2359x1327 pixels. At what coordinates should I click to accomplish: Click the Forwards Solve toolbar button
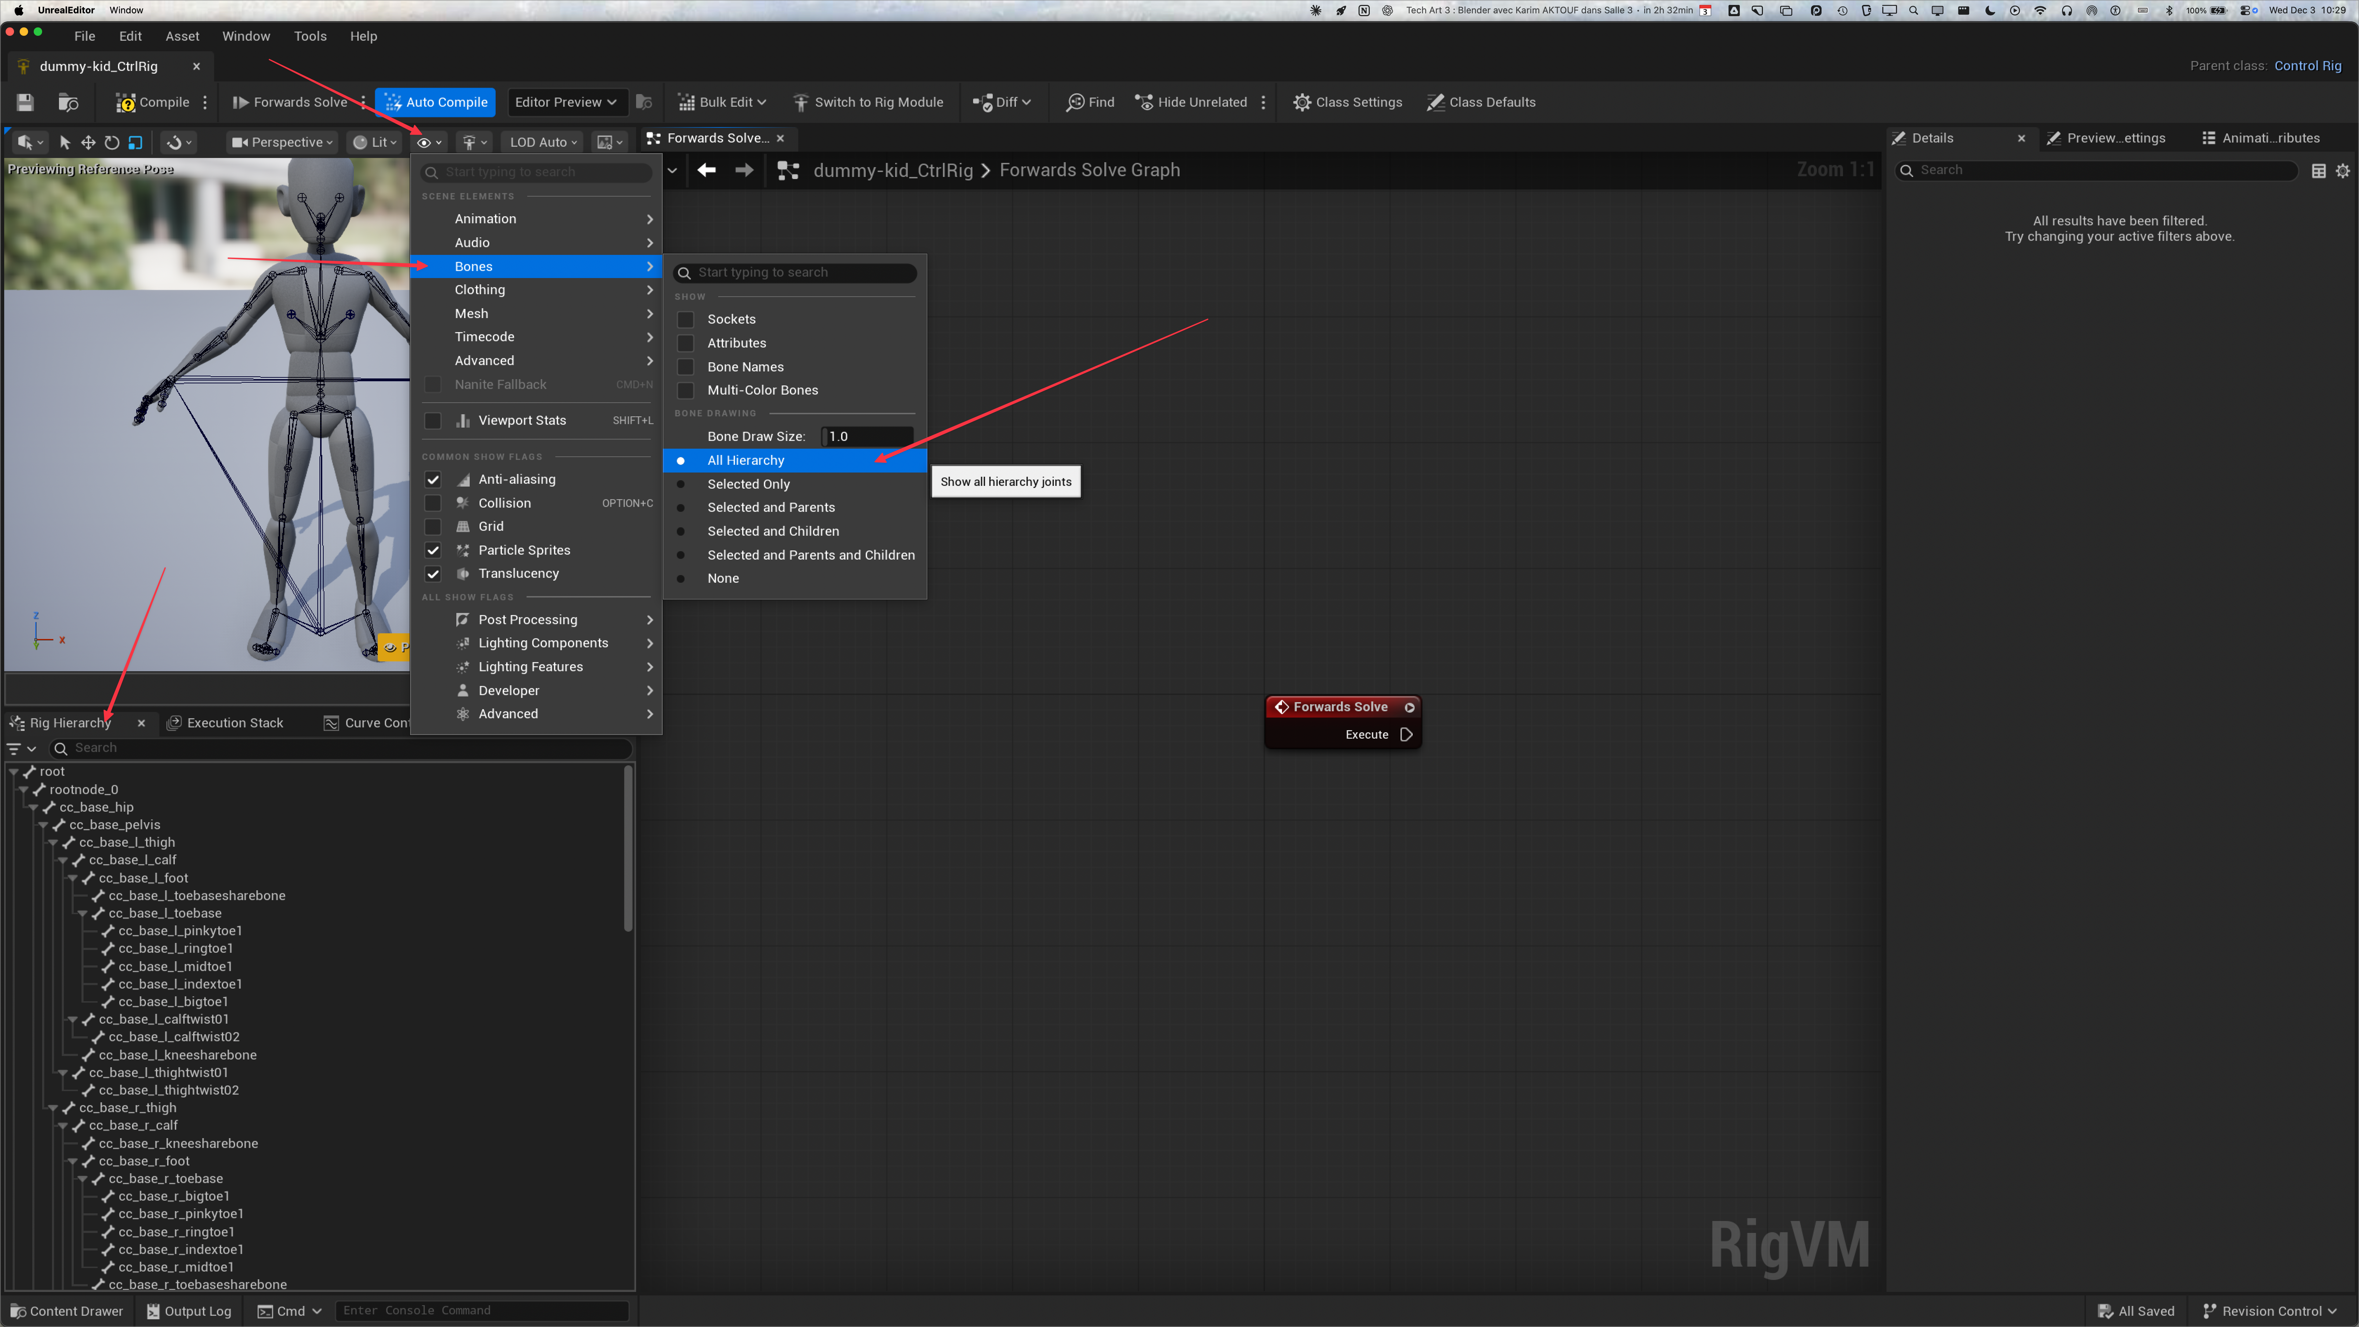pyautogui.click(x=290, y=103)
